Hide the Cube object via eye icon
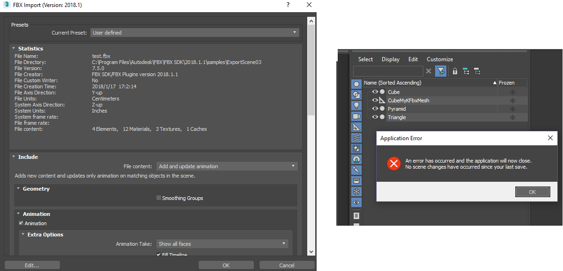The image size is (563, 271). click(375, 92)
